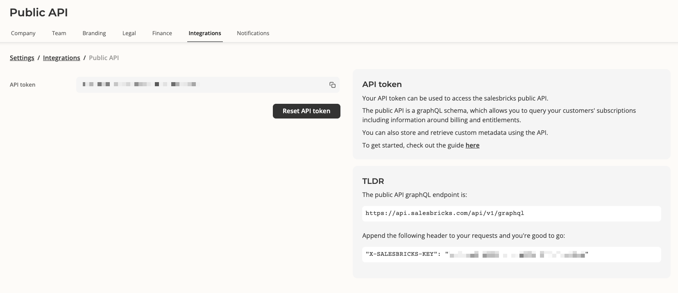Click the X-SALESBRICKS-KEY header snippet
Screen dimensions: 678x293
(512, 254)
